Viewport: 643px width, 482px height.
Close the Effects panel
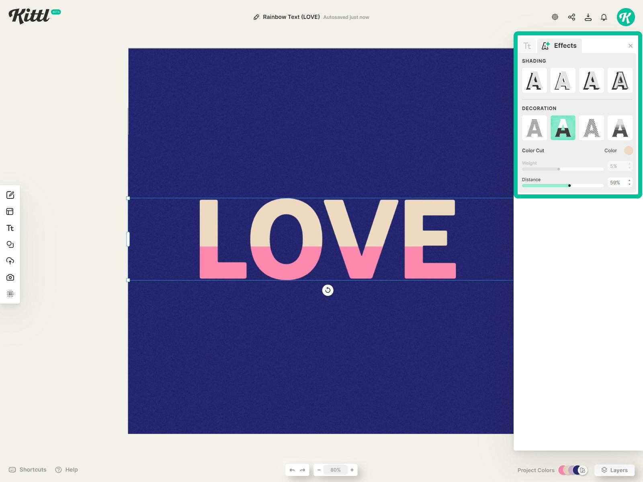coord(631,46)
